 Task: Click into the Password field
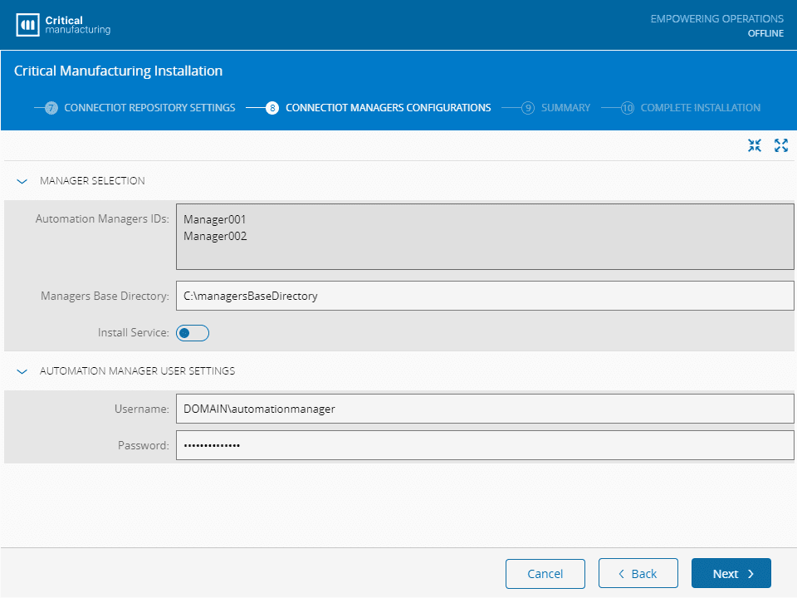pos(484,445)
